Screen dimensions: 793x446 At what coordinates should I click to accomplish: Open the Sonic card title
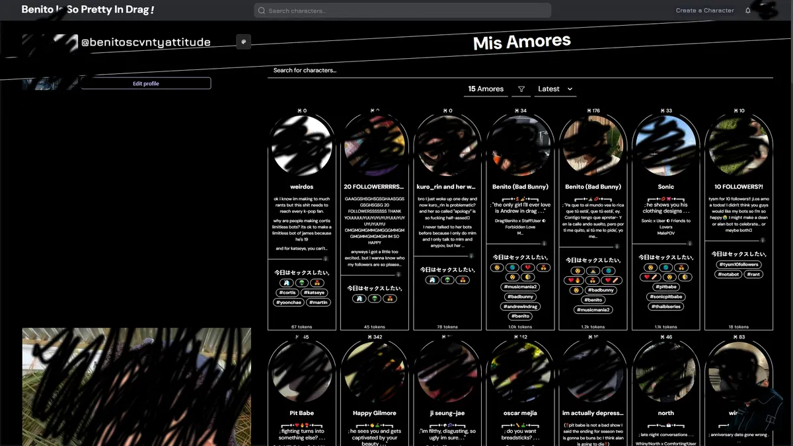pos(666,187)
